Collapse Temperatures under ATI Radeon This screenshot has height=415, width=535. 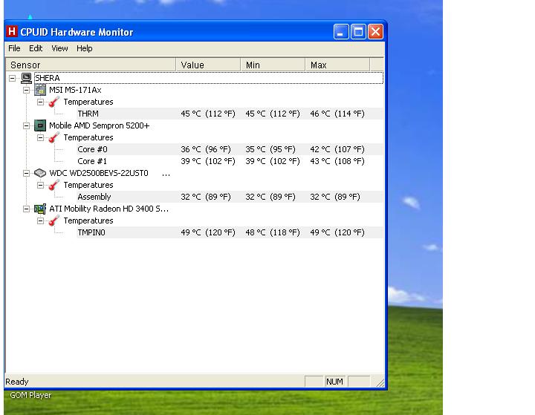coord(40,220)
